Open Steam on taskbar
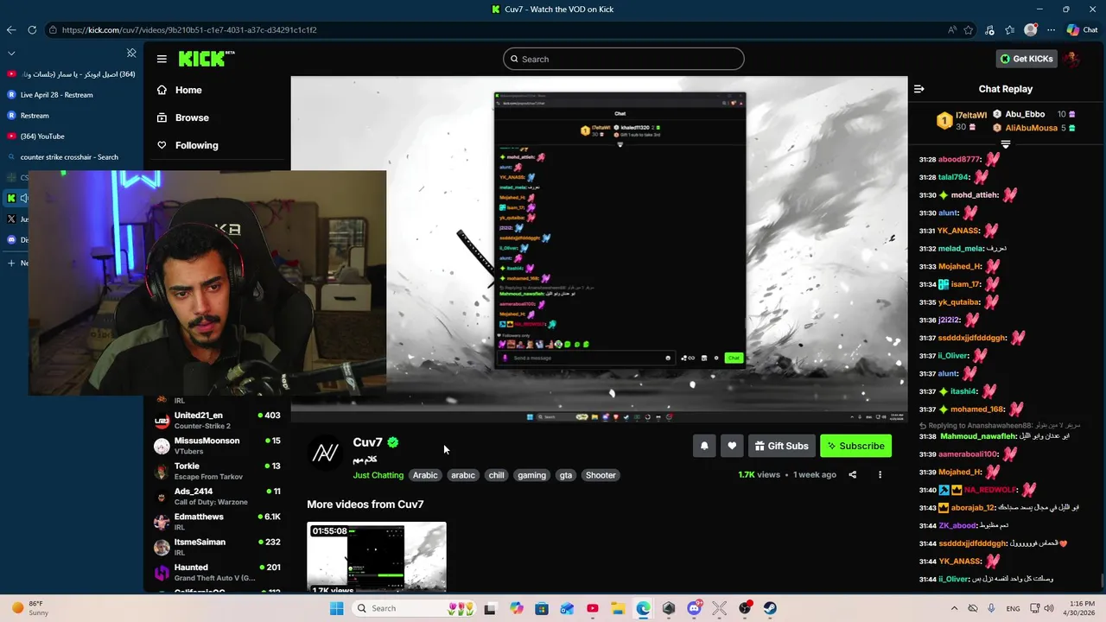Screen dimensions: 1106x622 [x=770, y=608]
